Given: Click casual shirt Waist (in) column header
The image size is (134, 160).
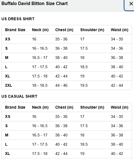Looking at the screenshot, I should click(119, 107).
